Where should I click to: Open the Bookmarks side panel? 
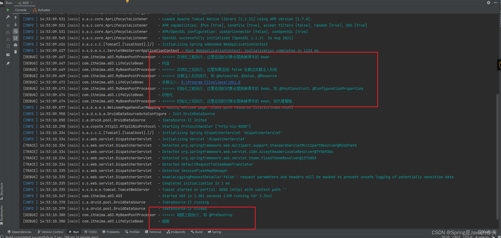point(2,215)
